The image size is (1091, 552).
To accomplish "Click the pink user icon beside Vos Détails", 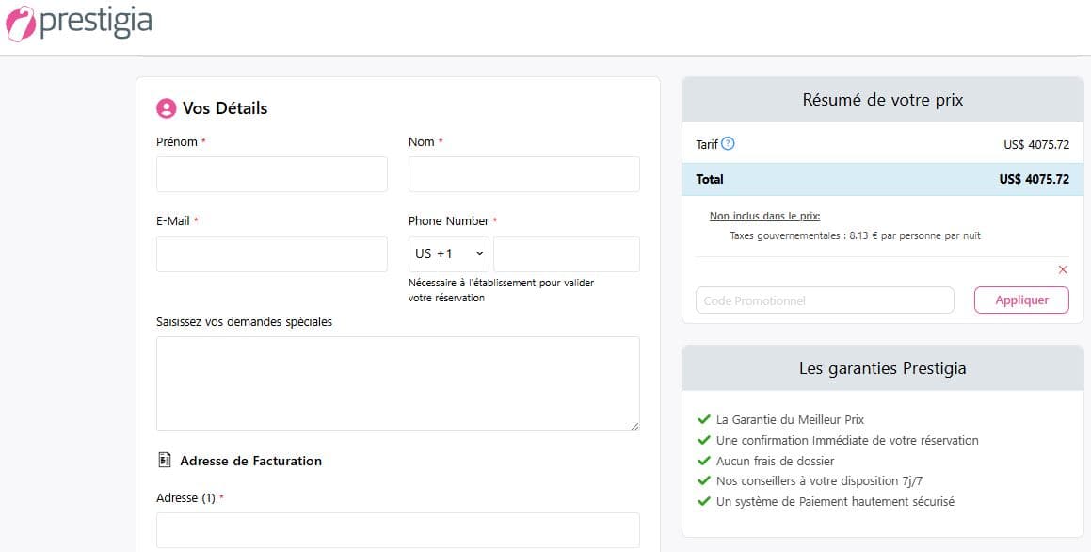I will point(167,108).
